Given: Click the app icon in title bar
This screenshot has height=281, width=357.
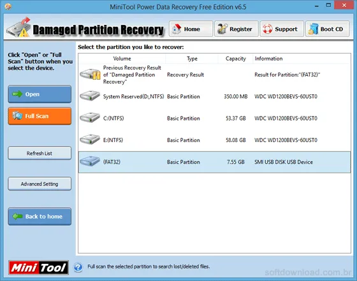Looking at the screenshot, I should click(x=8, y=6).
